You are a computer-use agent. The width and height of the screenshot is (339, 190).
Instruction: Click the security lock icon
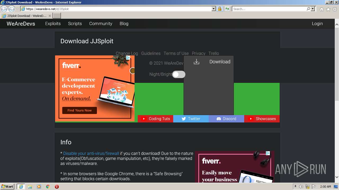click(x=220, y=9)
